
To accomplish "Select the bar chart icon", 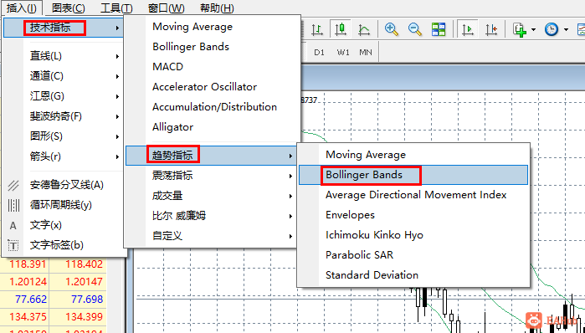I will tap(317, 28).
